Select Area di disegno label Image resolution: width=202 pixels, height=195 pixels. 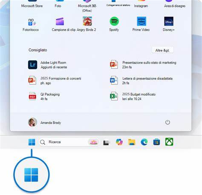point(175,6)
